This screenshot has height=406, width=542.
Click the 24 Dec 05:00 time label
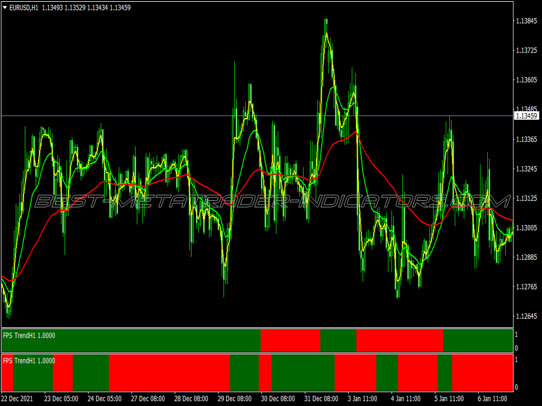104,399
